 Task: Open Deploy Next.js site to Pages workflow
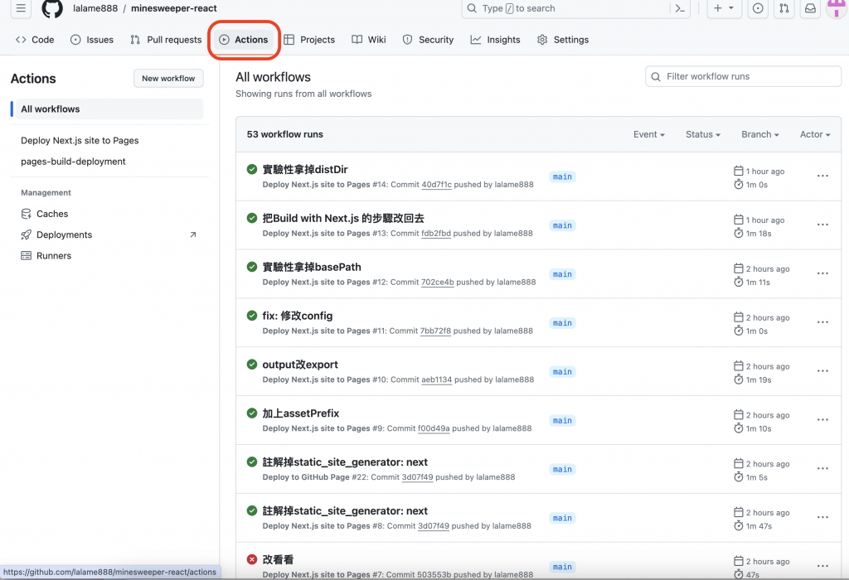click(80, 140)
